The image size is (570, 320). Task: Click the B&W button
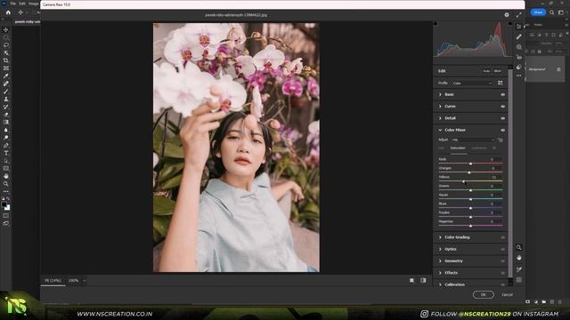[x=497, y=71]
